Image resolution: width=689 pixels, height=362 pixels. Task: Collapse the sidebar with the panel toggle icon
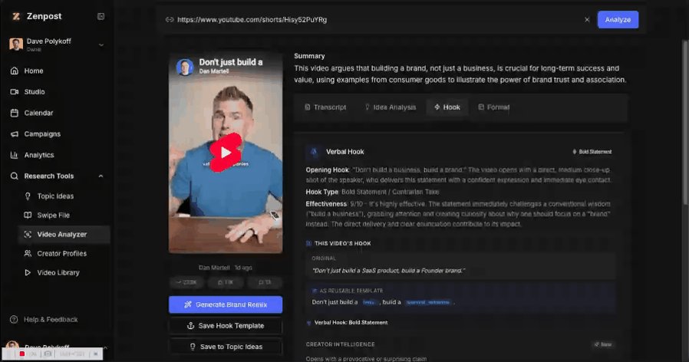click(101, 16)
